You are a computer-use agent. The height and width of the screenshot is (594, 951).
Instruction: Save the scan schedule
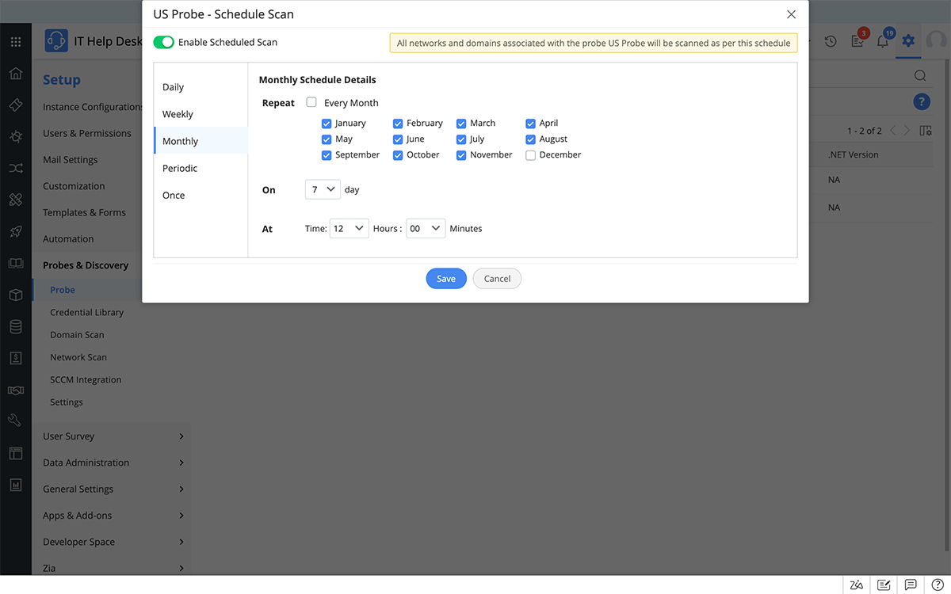click(x=446, y=279)
